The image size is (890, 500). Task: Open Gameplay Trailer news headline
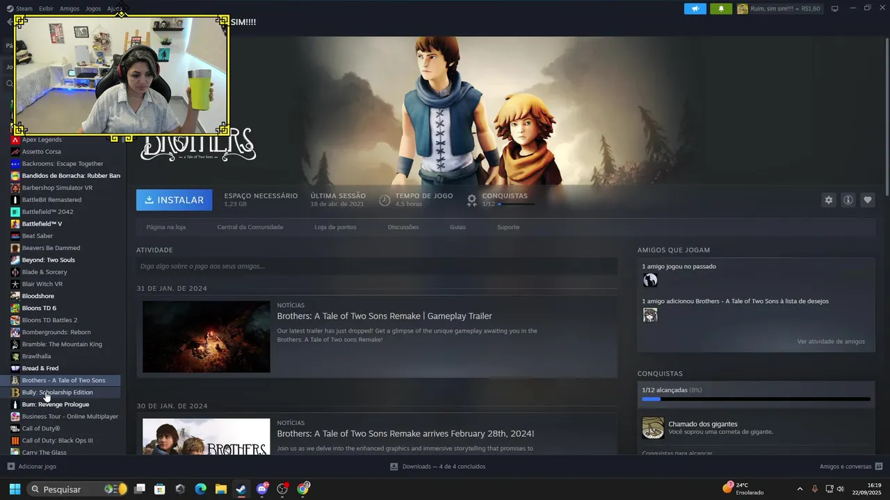(x=385, y=316)
